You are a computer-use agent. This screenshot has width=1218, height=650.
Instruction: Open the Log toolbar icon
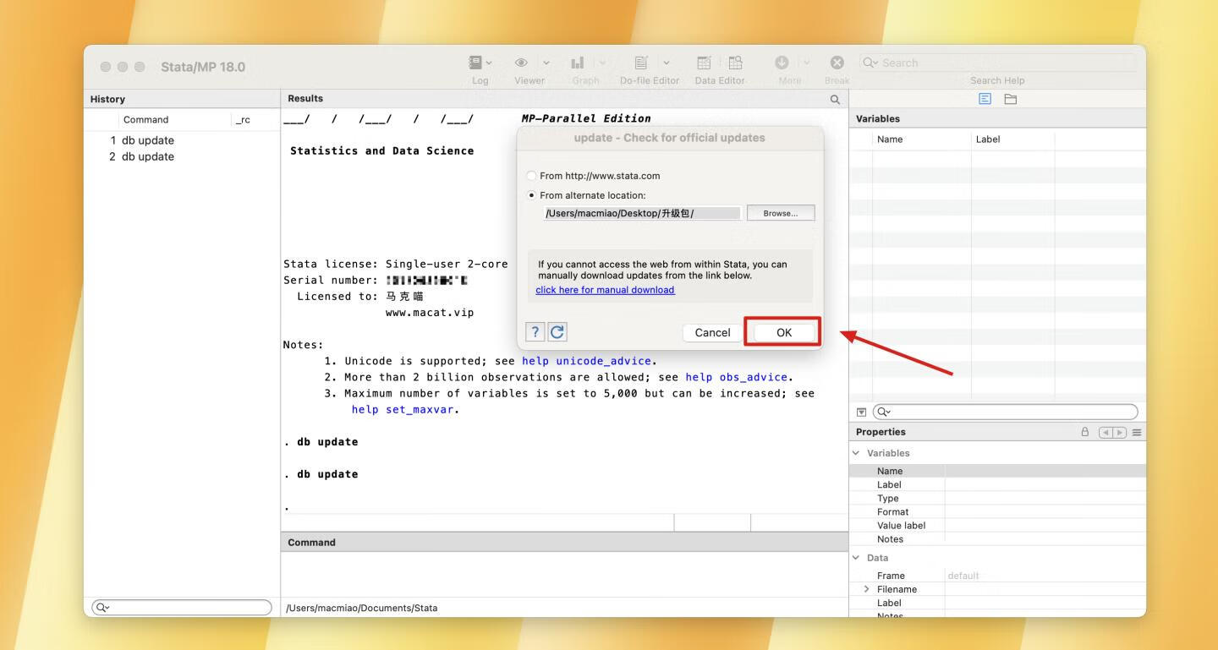pyautogui.click(x=475, y=63)
